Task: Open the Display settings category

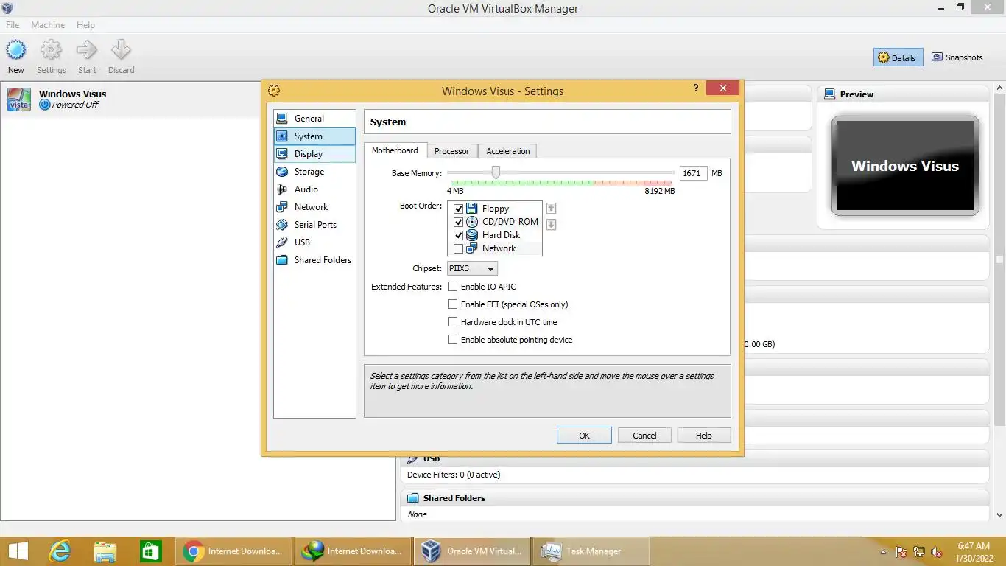Action: point(314,154)
